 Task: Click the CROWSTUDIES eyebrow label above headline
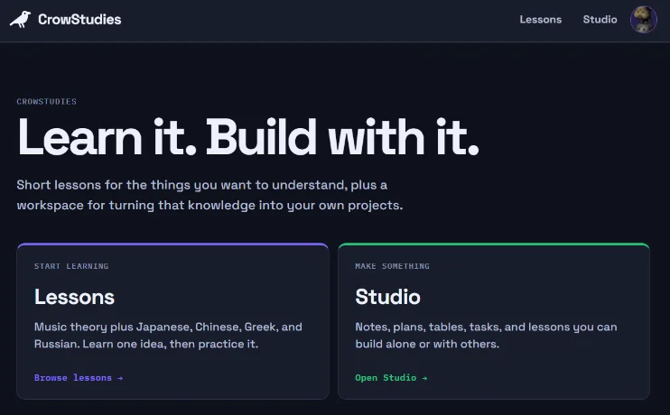tap(47, 102)
